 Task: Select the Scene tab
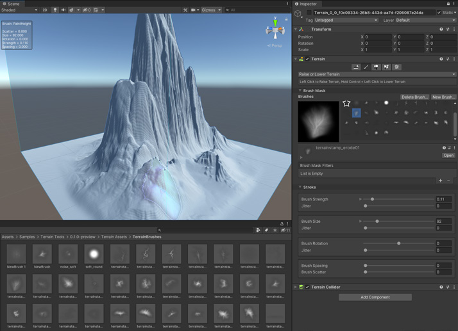coord(11,4)
